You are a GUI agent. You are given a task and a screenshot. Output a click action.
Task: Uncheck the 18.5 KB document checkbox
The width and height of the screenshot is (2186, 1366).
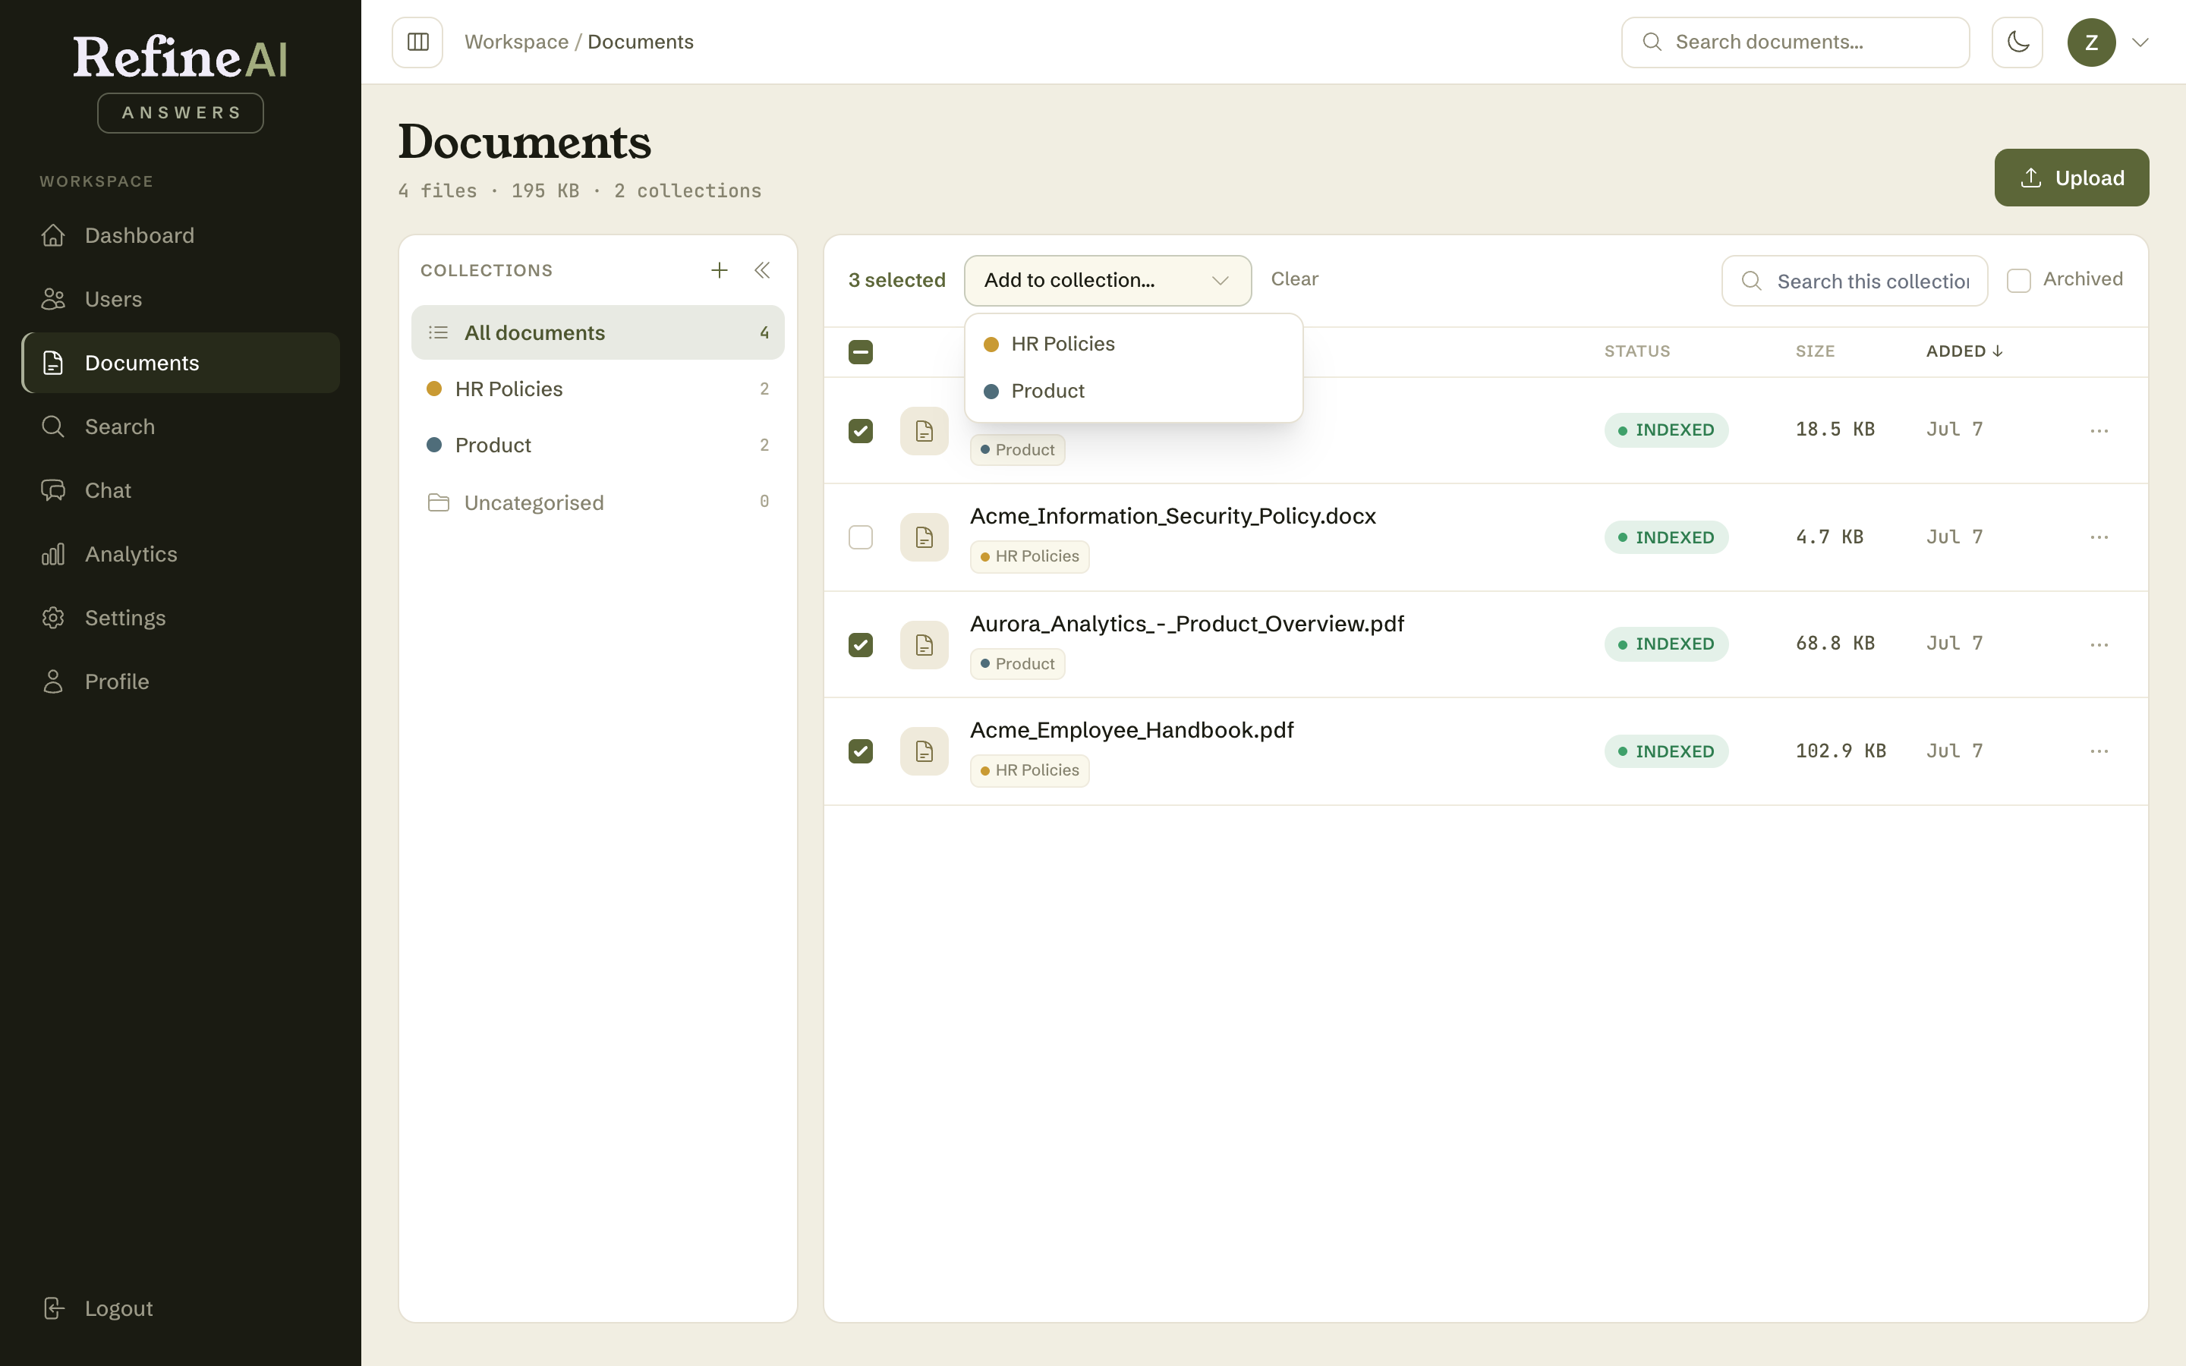click(861, 431)
